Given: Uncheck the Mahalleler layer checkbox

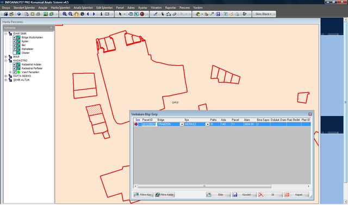Looking at the screenshot, I should 15,49.
